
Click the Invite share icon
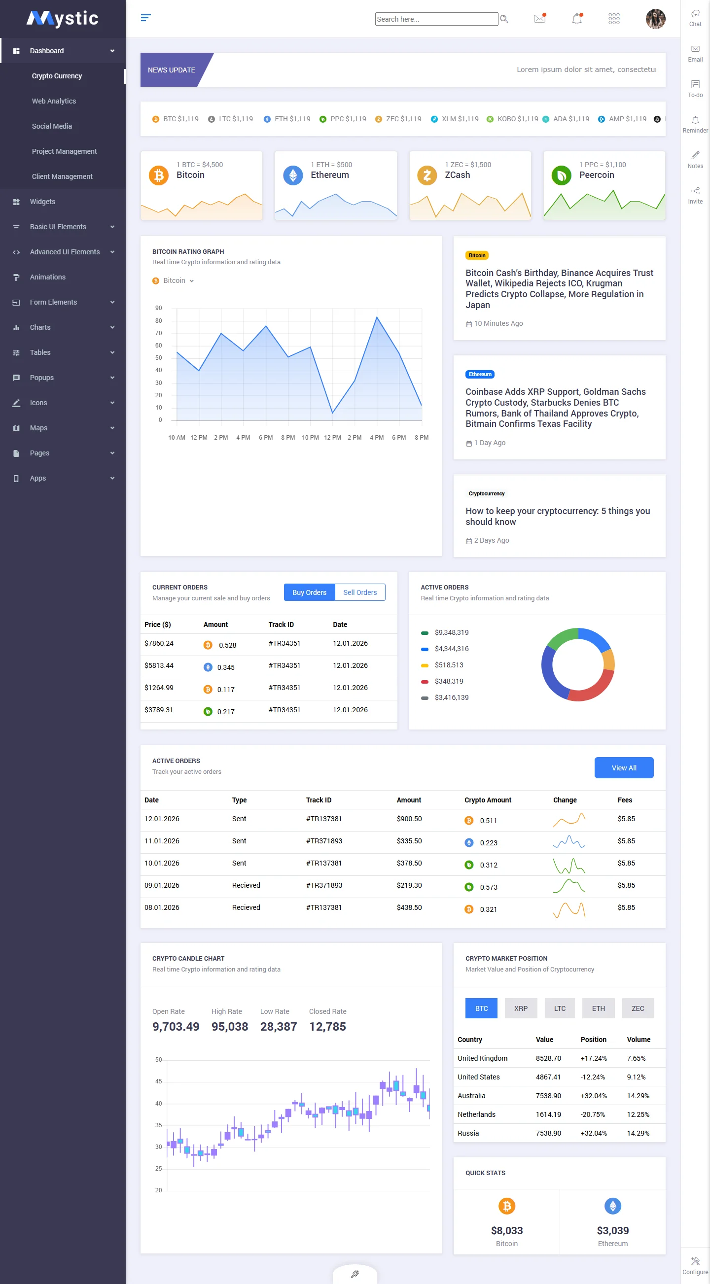pos(695,195)
